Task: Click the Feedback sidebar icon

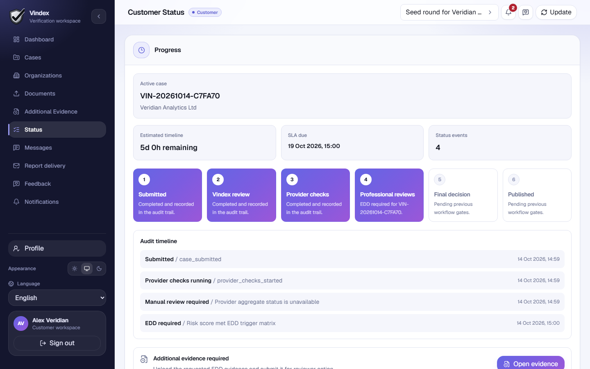Action: click(x=16, y=184)
